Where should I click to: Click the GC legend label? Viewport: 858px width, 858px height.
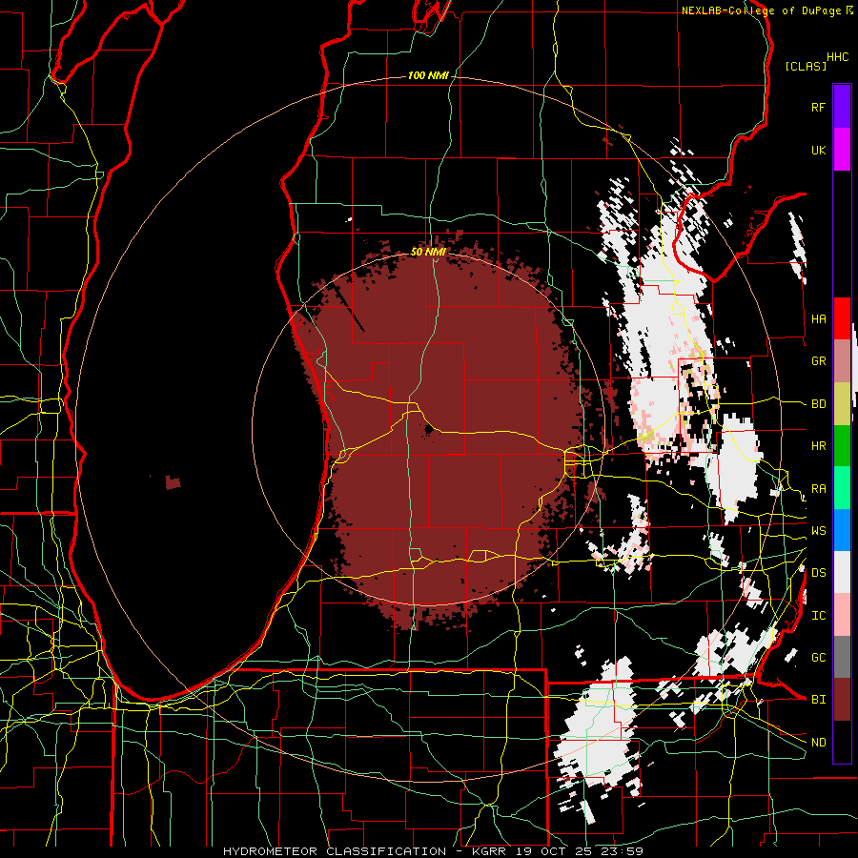click(818, 658)
